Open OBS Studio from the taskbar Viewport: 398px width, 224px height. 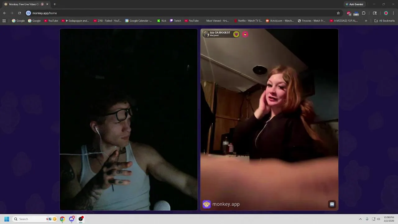coord(81,219)
